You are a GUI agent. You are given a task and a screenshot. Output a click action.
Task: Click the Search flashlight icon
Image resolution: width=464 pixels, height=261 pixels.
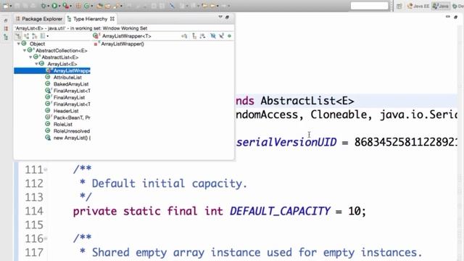[x=116, y=6]
